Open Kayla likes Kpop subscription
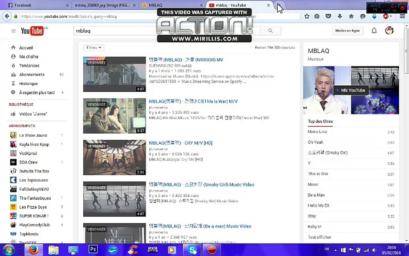The height and width of the screenshot is (256, 409). pos(34,144)
